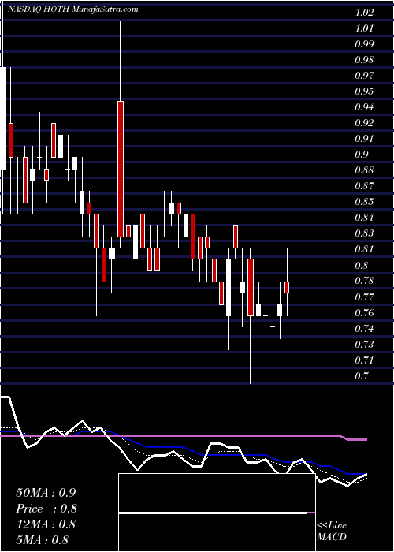The image size is (394, 552).
Task: Click the 0.9 price axis label
Action: coord(361,155)
